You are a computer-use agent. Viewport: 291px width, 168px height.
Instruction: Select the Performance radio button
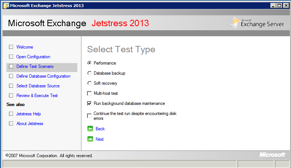[x=89, y=63]
